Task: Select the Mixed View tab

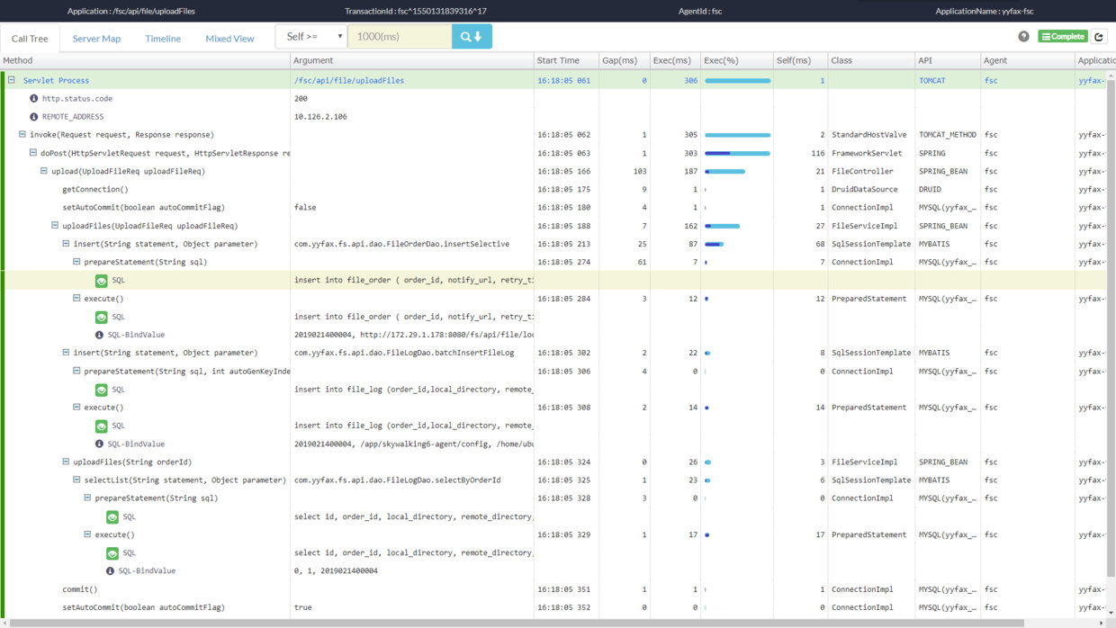Action: tap(229, 39)
